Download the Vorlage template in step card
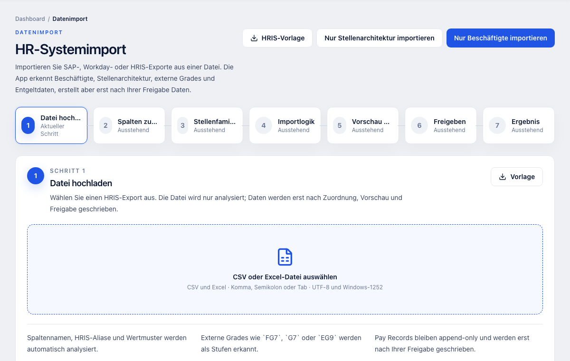The image size is (570, 361). tap(517, 177)
